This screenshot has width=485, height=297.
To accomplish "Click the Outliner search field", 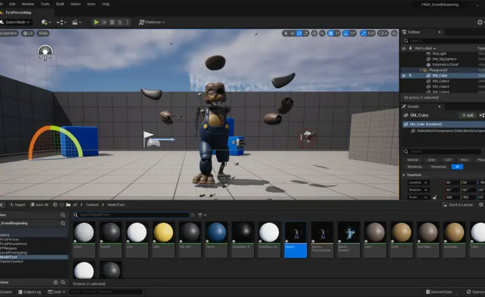I will coord(443,41).
